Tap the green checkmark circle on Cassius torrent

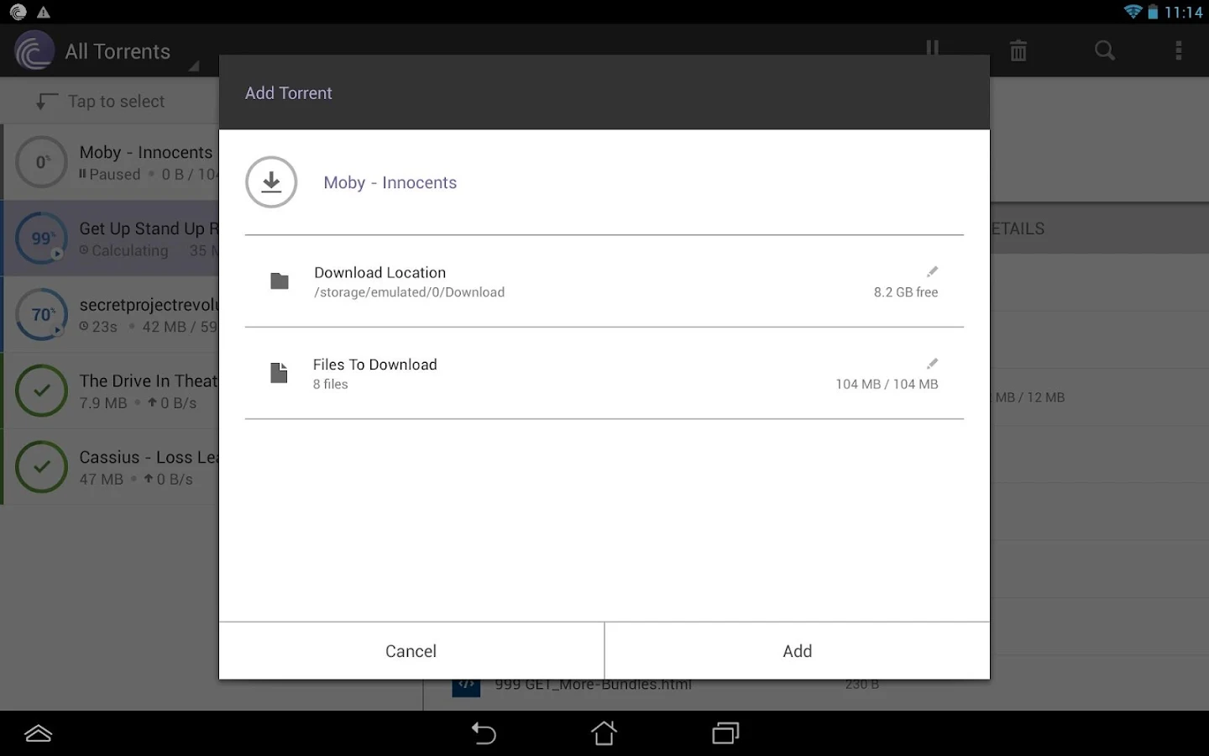(x=41, y=467)
